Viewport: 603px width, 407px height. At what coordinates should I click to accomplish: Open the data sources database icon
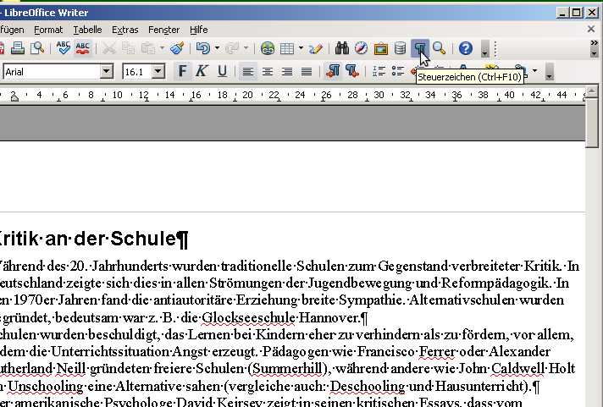click(x=401, y=48)
